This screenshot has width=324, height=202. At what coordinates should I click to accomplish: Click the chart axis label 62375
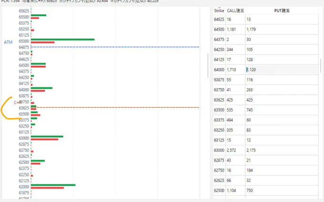[24, 169]
